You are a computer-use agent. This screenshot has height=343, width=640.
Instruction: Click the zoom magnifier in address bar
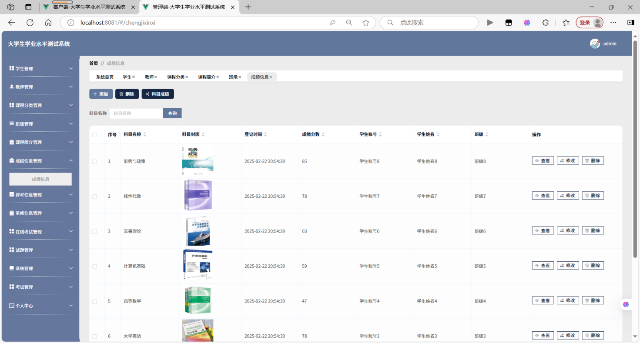349,23
